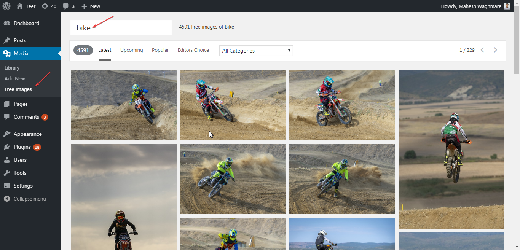Viewport: 520px width, 250px height.
Task: Click the '4591 Free images of Bike' text
Action: point(207,27)
